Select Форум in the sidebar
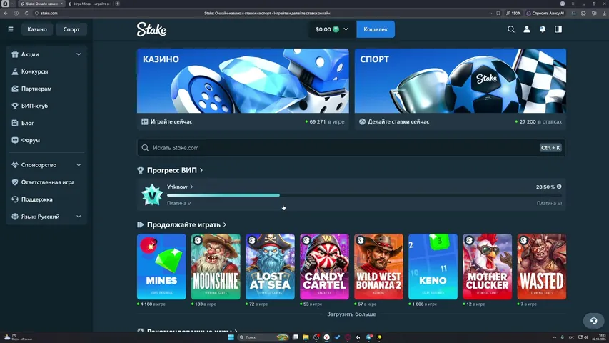 pos(30,140)
